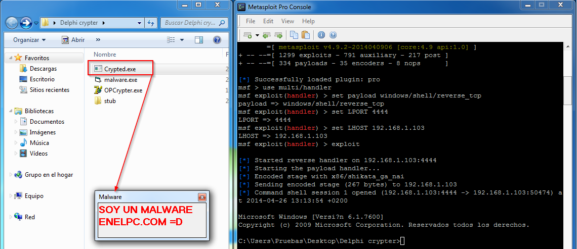
Task: Collapse the Favoritos tree section
Action: 10,58
